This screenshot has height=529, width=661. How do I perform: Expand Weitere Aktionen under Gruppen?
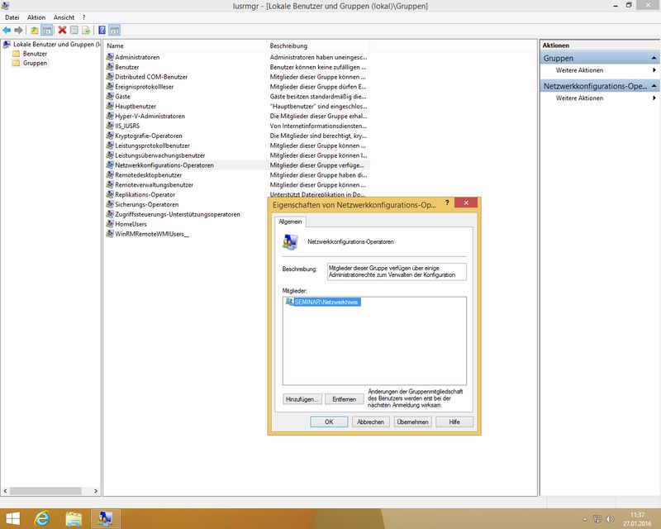coord(580,70)
